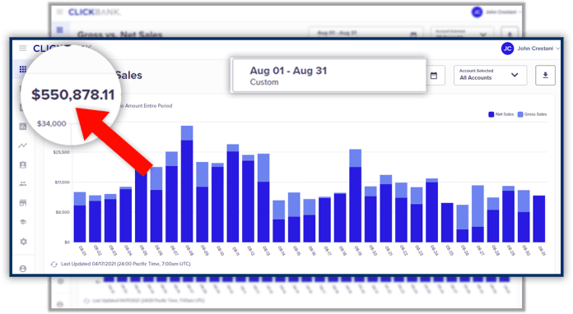
Task: Open the graduation cap education sidebar icon
Action: point(23,222)
